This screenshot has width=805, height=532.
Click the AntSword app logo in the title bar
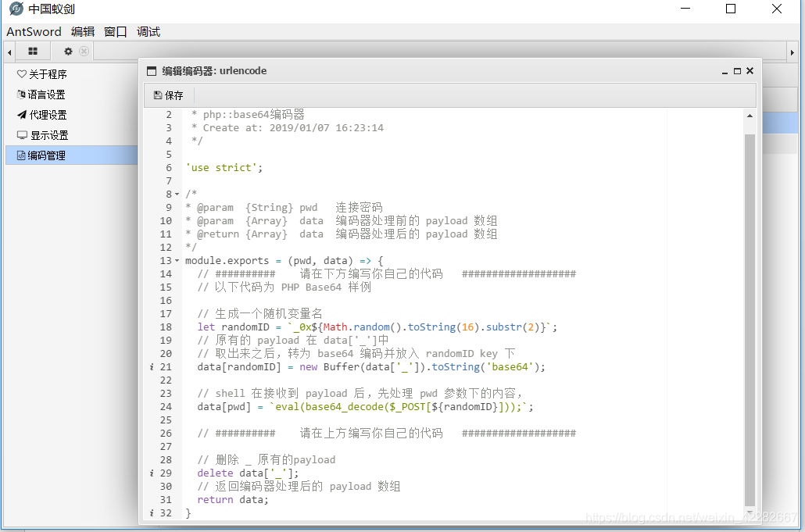tap(16, 9)
